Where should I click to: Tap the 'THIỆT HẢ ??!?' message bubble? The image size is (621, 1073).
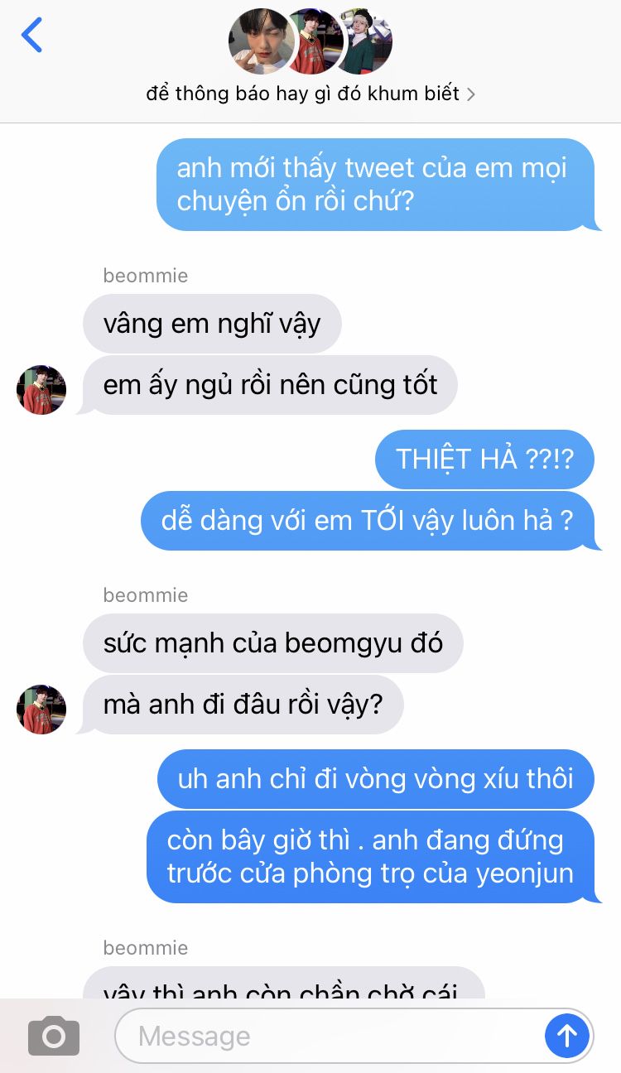484,459
